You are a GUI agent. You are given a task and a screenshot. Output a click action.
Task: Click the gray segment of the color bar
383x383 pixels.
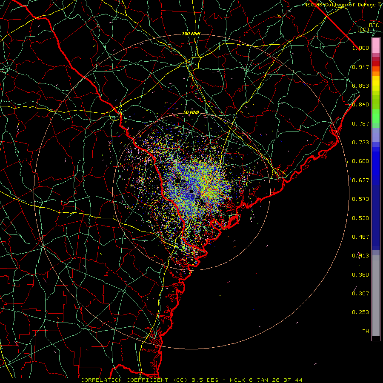pos(376,296)
